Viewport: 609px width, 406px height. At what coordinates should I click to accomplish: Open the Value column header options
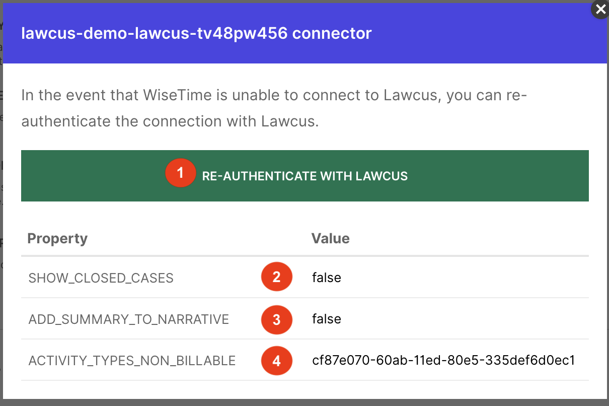(x=330, y=238)
